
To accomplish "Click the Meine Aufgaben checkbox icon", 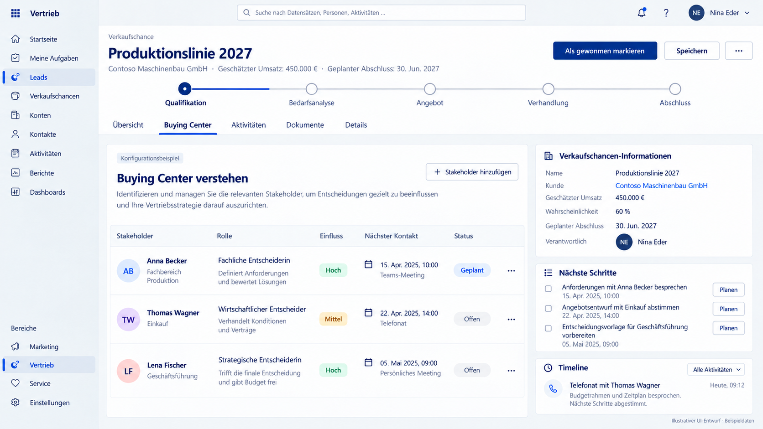I will [x=16, y=58].
